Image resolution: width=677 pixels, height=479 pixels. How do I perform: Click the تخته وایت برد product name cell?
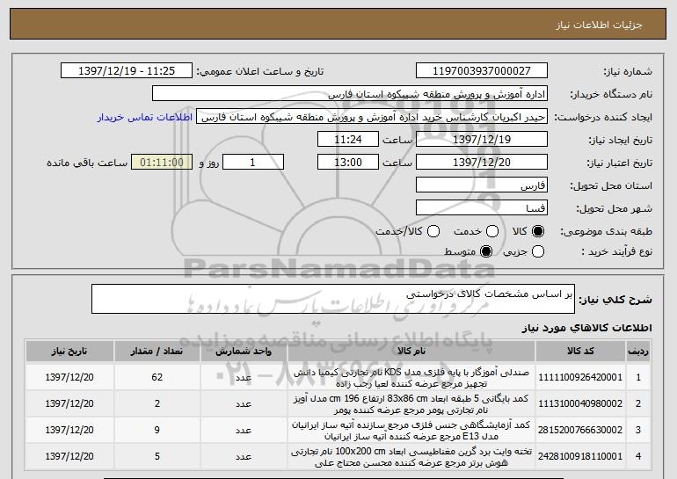(x=411, y=456)
